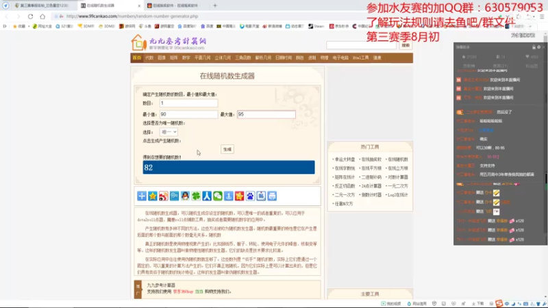This screenshot has width=548, height=308.
Task: Click the blue plus share icon
Action: coord(142,196)
